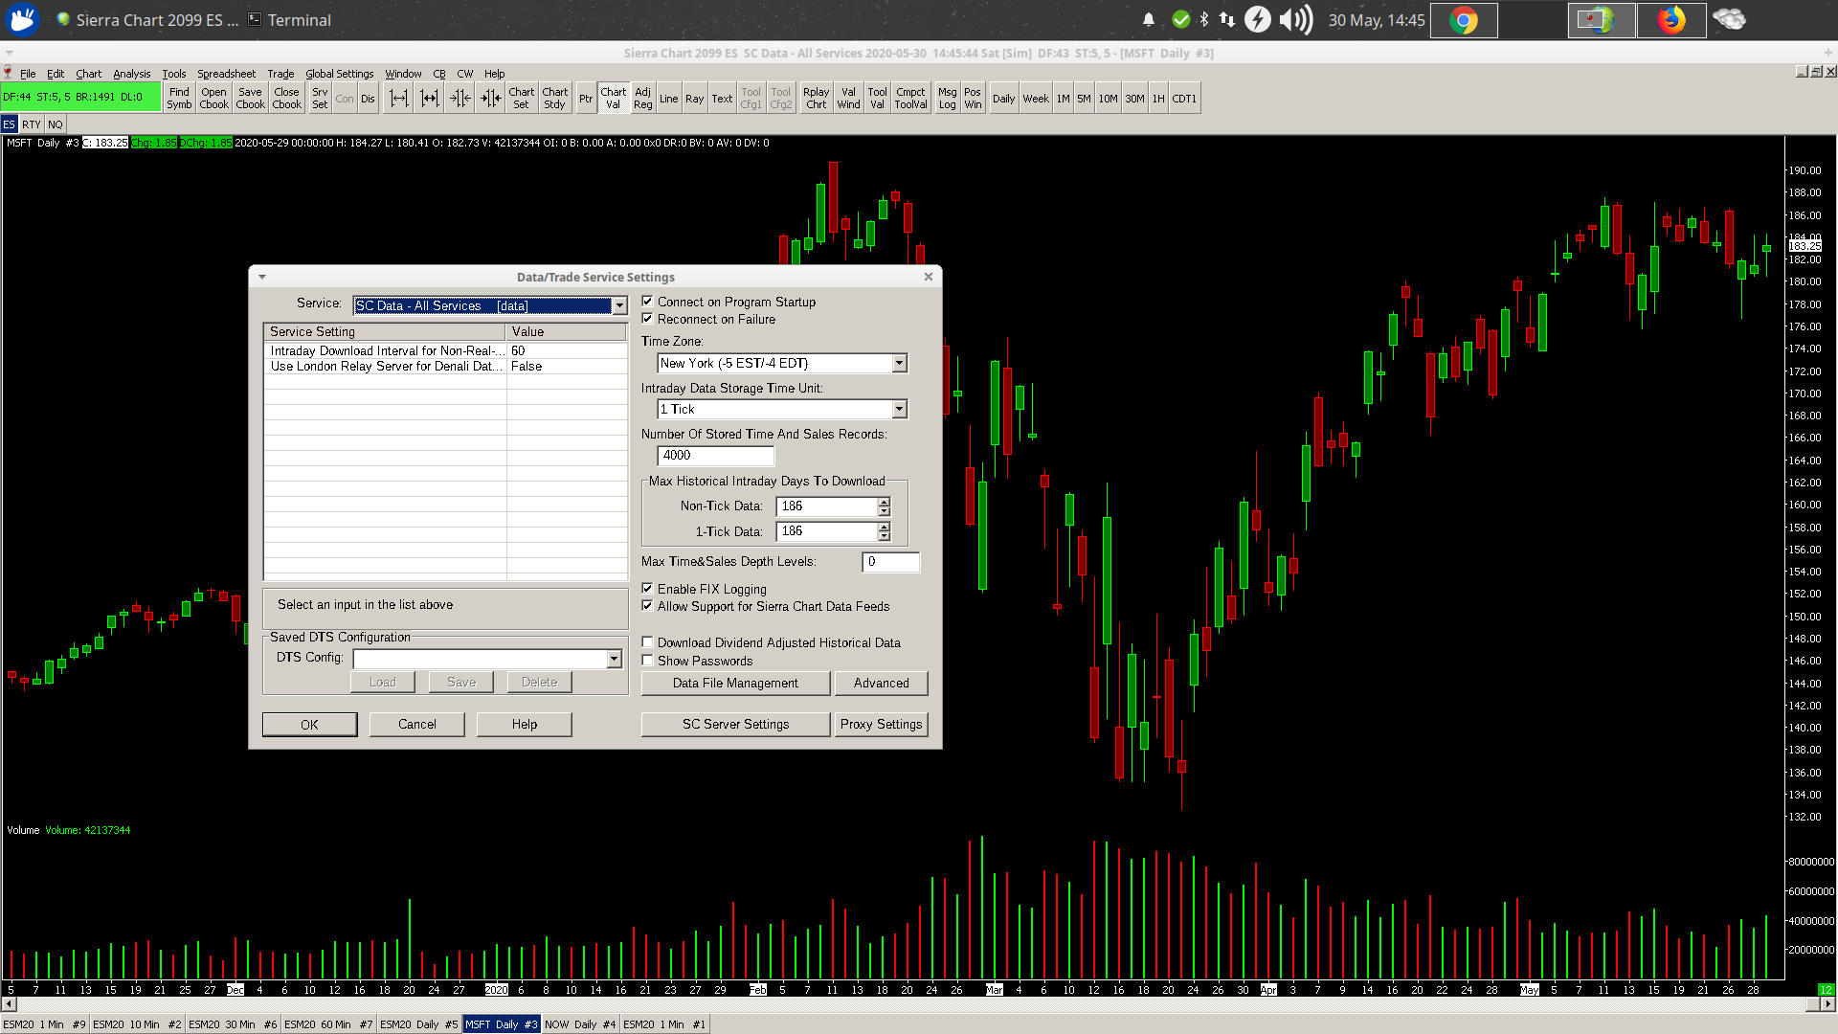Switch chart to 5M timeframe button
Image resolution: width=1838 pixels, height=1034 pixels.
point(1084,99)
